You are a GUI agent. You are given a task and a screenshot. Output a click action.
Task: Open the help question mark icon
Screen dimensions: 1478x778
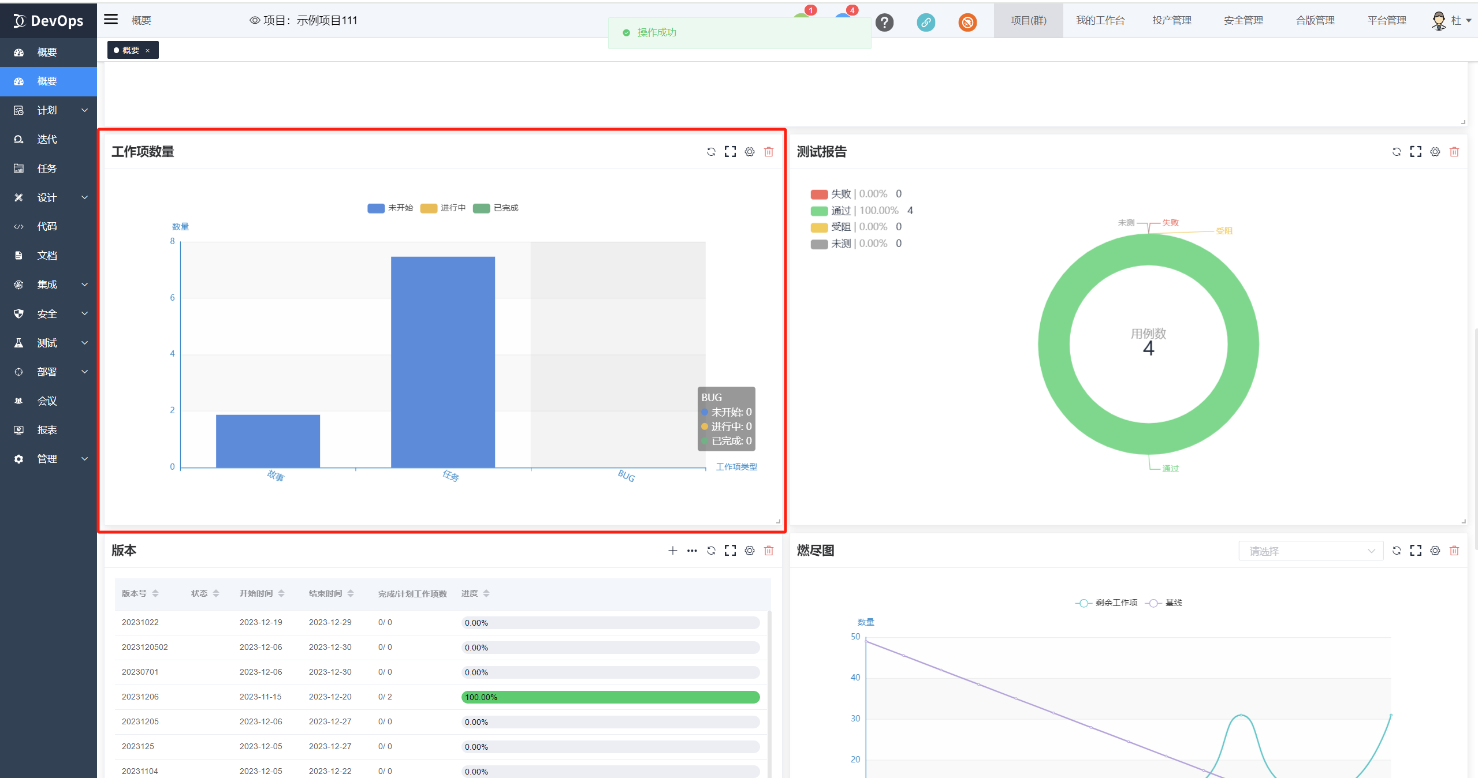coord(884,23)
